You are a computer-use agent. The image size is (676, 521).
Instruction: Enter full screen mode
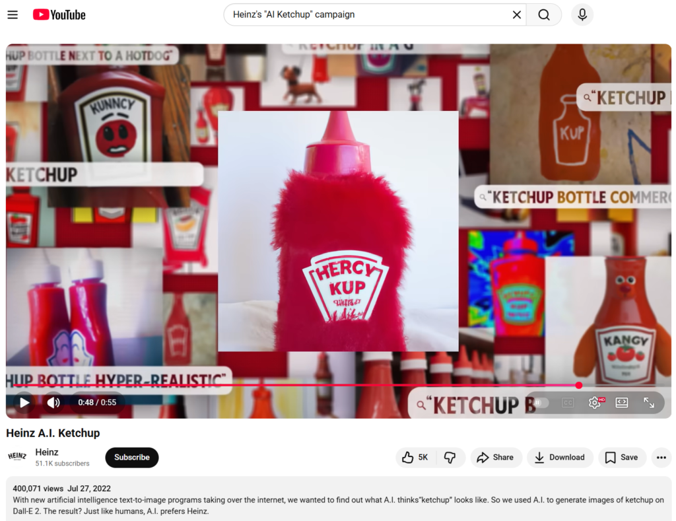649,402
